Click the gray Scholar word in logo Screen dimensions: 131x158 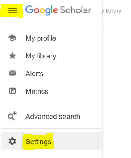click(x=76, y=10)
